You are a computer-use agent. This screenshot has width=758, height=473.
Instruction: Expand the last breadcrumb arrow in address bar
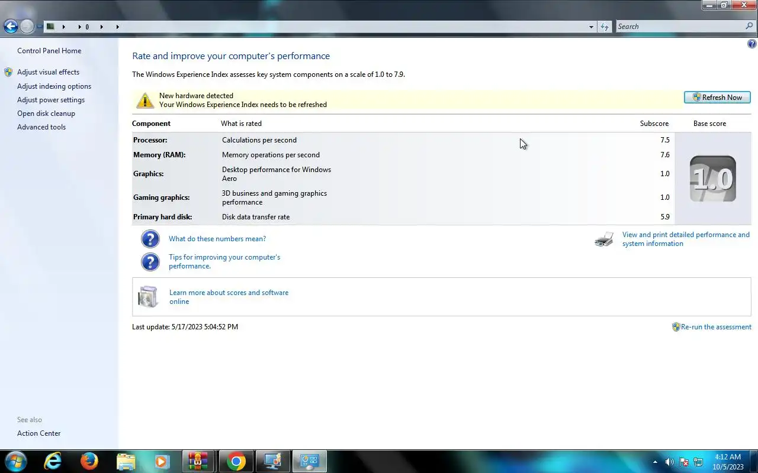click(118, 27)
